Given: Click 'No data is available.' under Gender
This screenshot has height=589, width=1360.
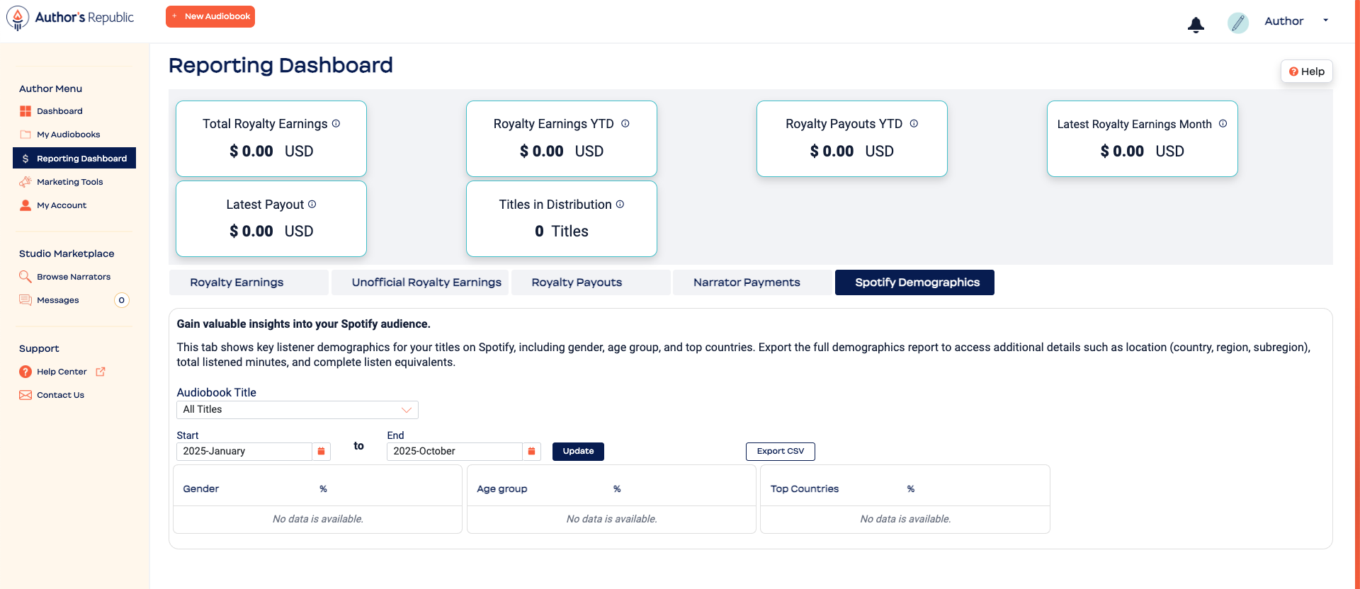Looking at the screenshot, I should pyautogui.click(x=318, y=519).
